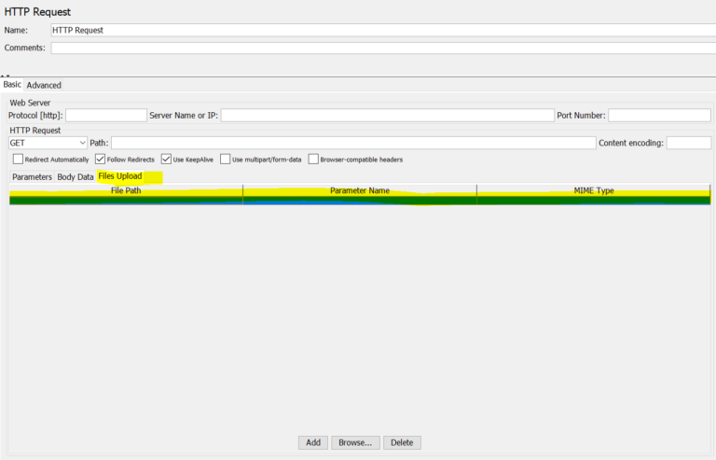Screen dimensions: 716x460
Task: Open the GET method dropdown
Action: (x=47, y=143)
